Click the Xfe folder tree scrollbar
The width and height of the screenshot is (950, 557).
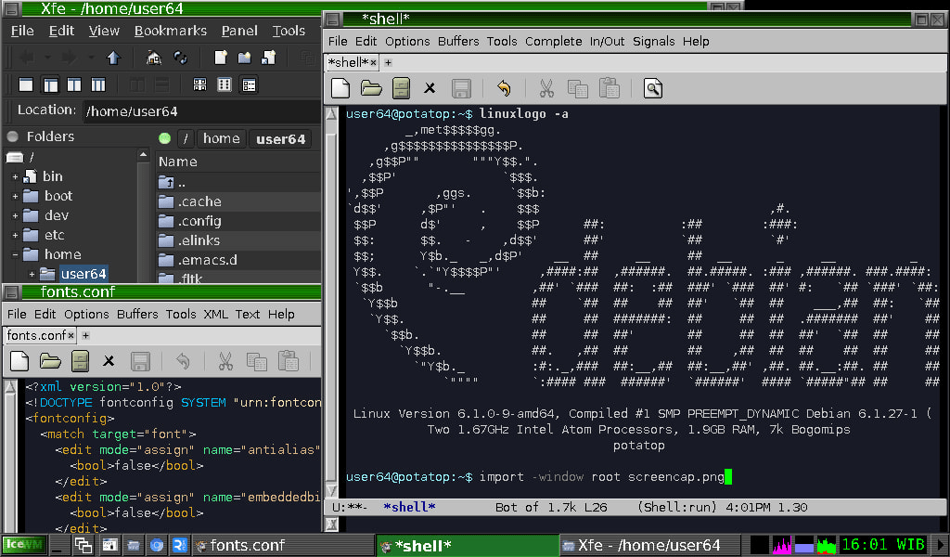(144, 223)
